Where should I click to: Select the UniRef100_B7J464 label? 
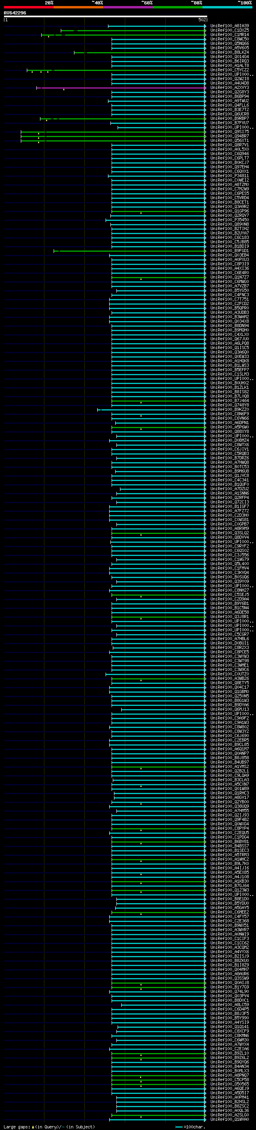click(229, 400)
